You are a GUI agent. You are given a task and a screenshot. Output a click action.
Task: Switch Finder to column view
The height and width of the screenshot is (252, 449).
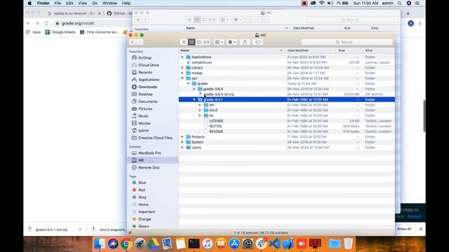point(199,42)
